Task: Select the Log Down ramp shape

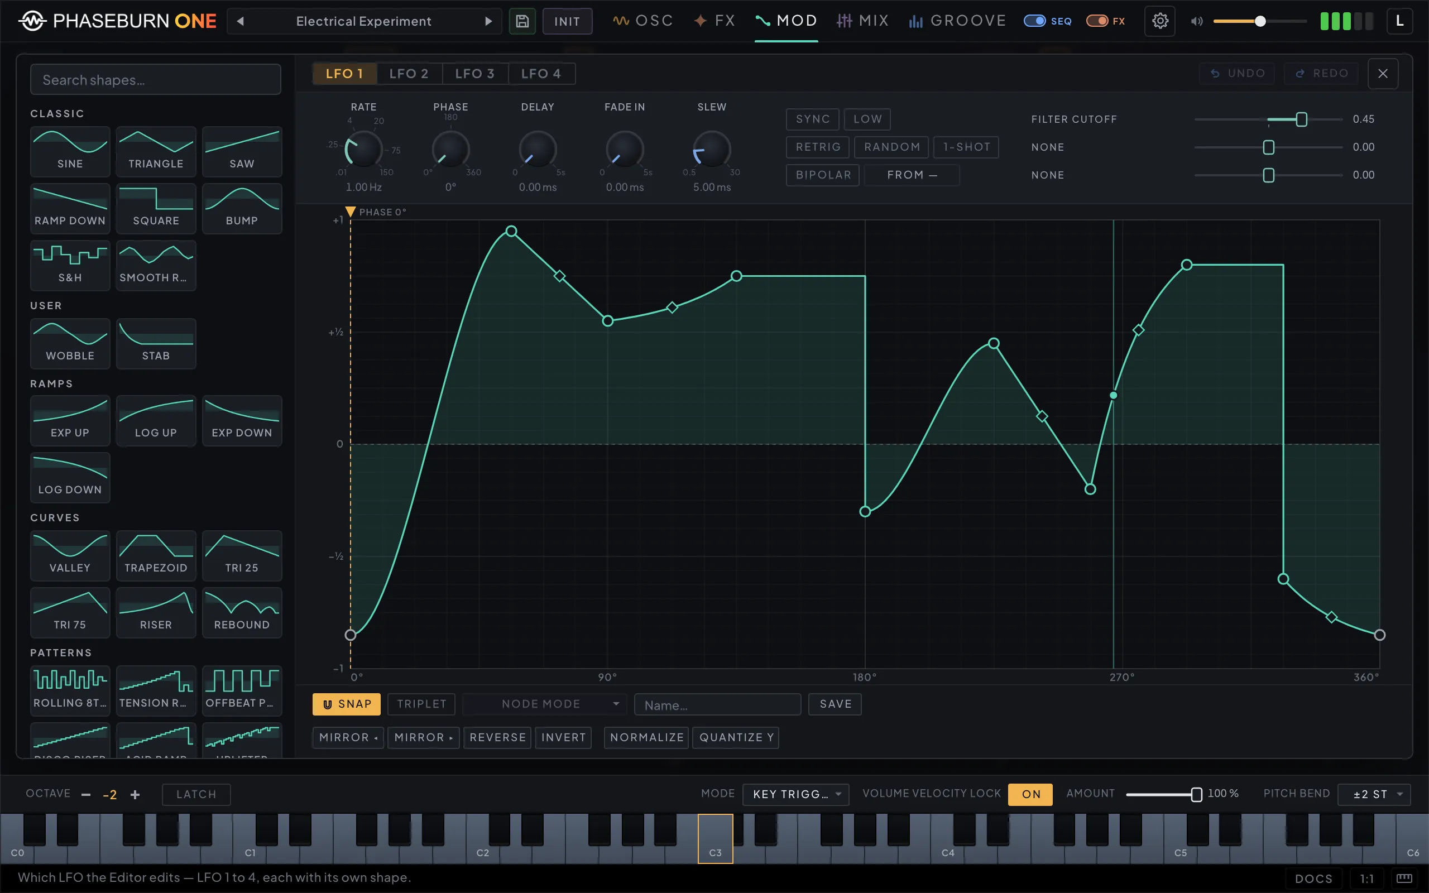Action: (70, 477)
